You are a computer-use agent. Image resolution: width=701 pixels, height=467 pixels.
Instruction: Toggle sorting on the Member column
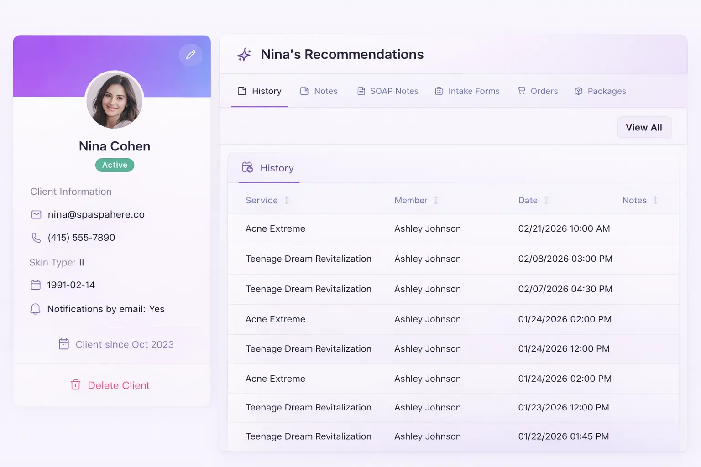point(436,200)
